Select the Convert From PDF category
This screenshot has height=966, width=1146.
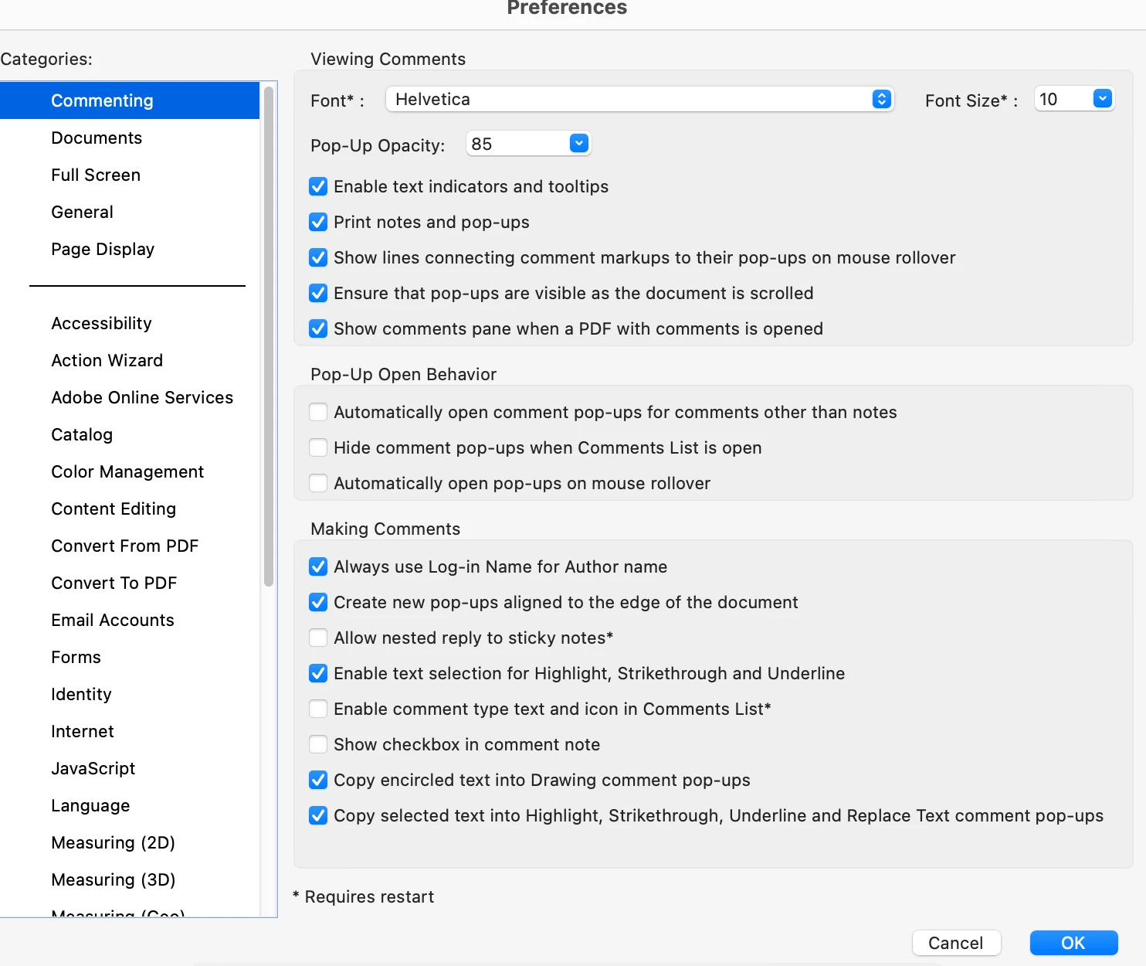(x=124, y=546)
